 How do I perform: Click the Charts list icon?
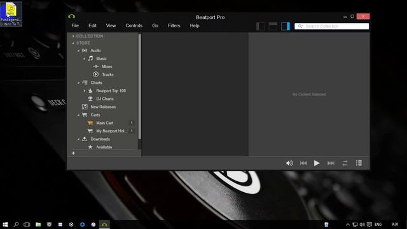(x=85, y=83)
